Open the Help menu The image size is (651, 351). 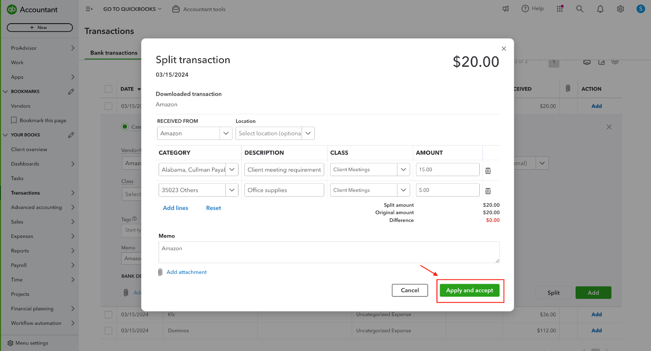click(533, 9)
